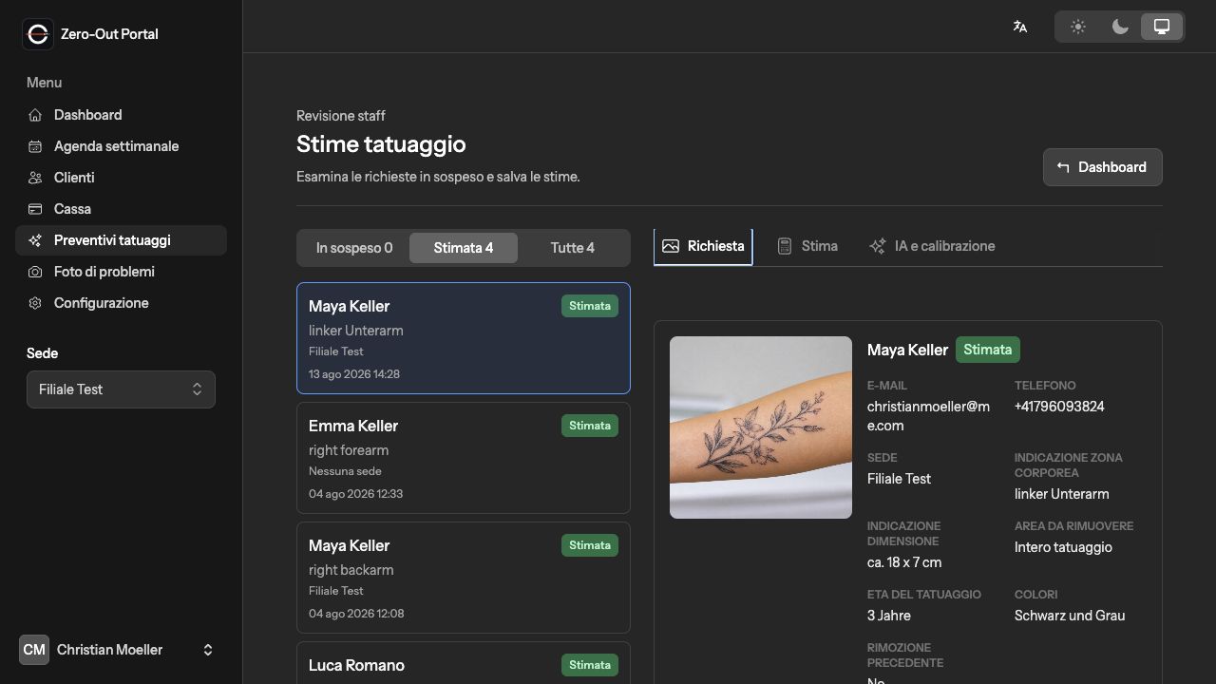Click the Stime tatuaggio heading
Image resolution: width=1216 pixels, height=684 pixels.
coord(381,144)
